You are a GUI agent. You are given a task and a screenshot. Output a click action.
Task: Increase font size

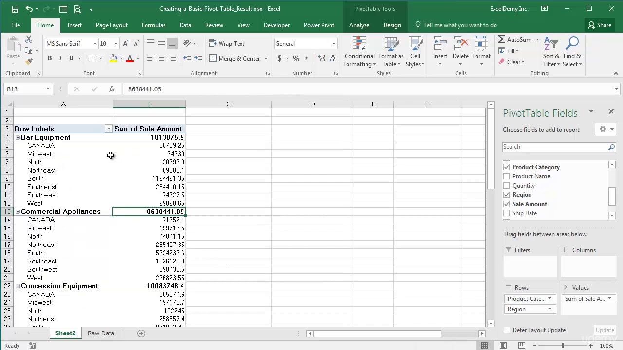126,44
